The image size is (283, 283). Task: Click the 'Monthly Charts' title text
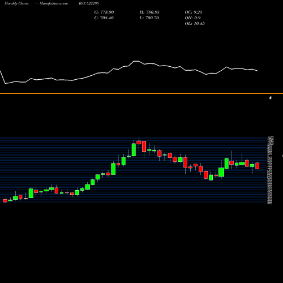(16, 3)
